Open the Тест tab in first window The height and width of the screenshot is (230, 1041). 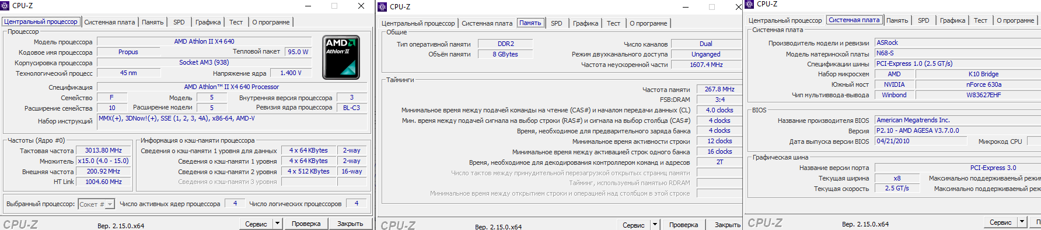click(x=236, y=22)
